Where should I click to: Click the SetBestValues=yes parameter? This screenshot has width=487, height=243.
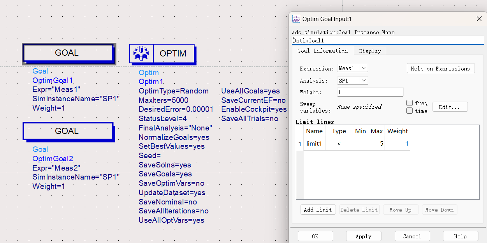point(172,146)
